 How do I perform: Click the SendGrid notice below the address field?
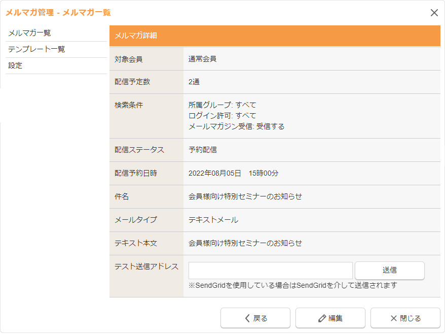(292, 285)
